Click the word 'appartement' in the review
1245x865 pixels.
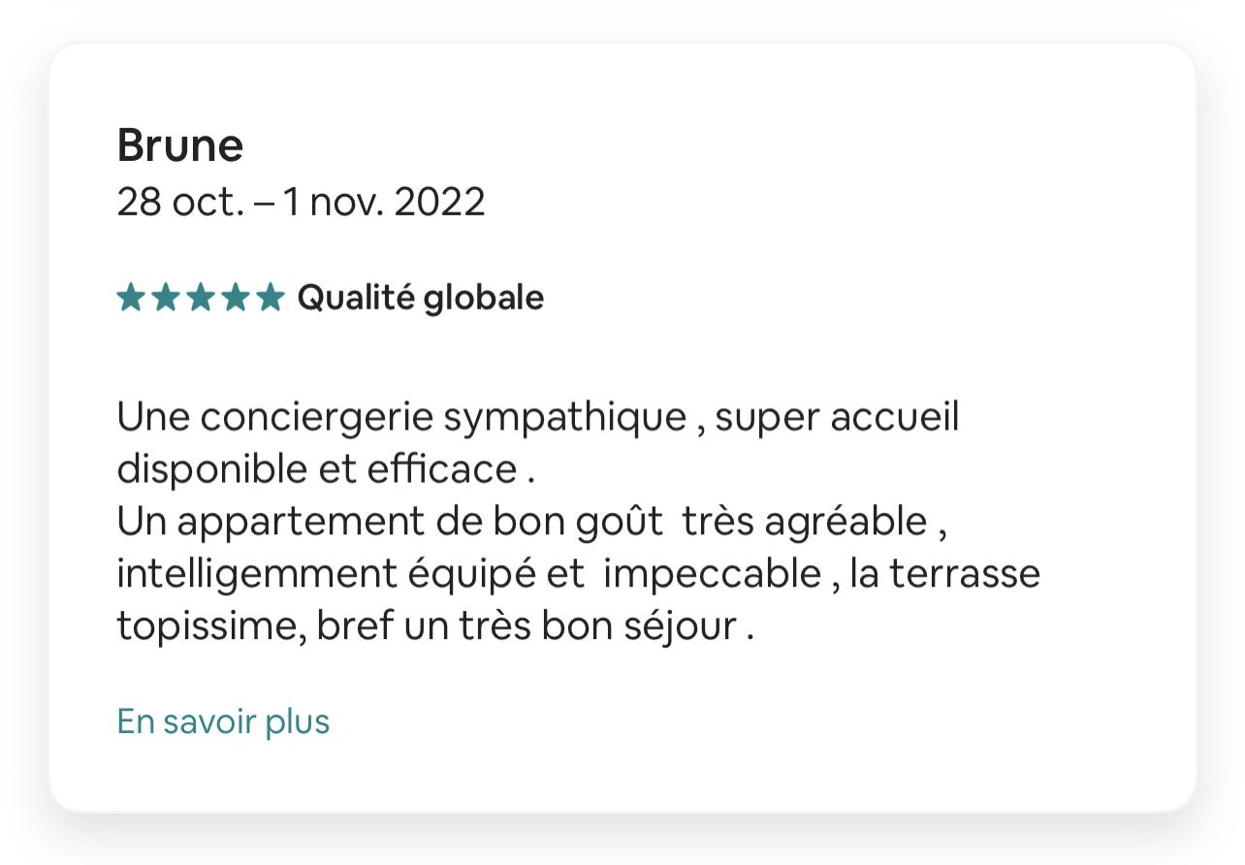(301, 523)
